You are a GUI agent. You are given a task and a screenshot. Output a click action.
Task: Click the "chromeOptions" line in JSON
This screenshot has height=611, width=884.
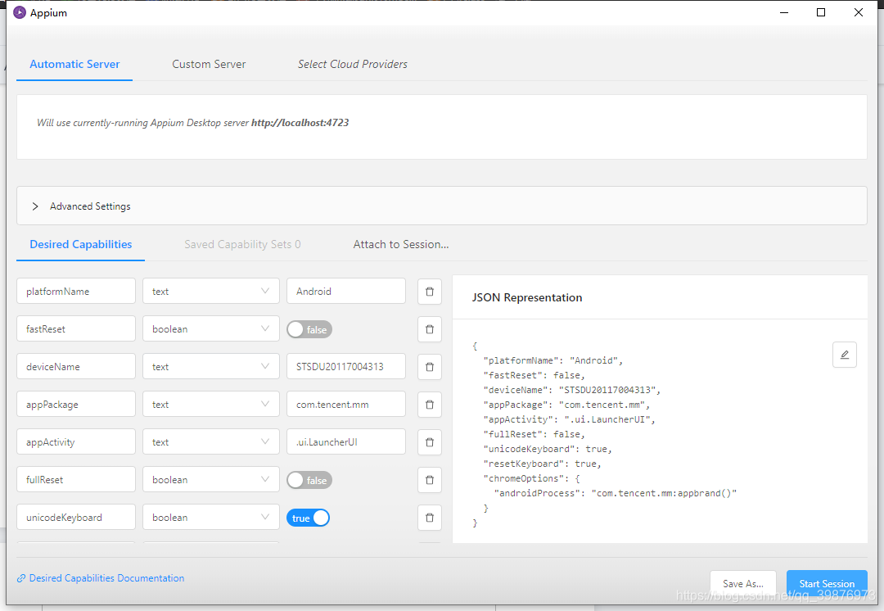[531, 478]
